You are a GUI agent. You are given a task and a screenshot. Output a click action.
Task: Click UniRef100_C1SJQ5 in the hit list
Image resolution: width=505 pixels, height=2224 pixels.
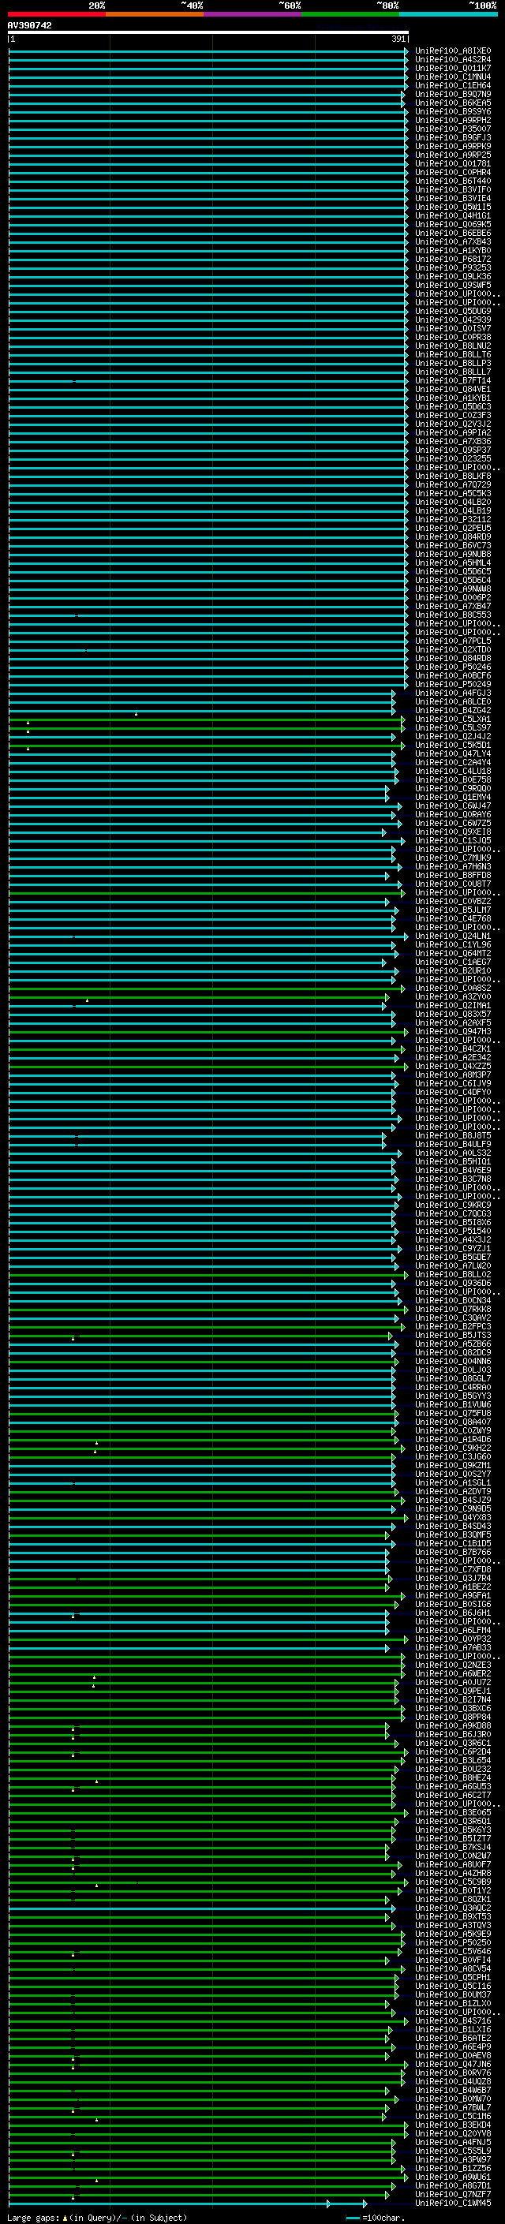tap(453, 841)
